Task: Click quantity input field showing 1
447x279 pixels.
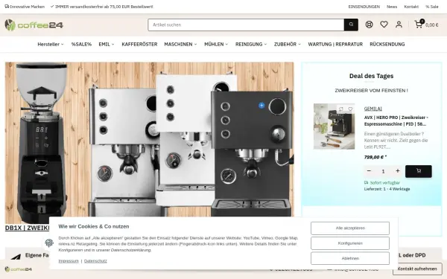Action: (x=383, y=171)
